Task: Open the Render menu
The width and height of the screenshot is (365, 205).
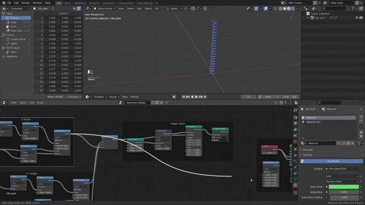Action: pyautogui.click(x=26, y=3)
